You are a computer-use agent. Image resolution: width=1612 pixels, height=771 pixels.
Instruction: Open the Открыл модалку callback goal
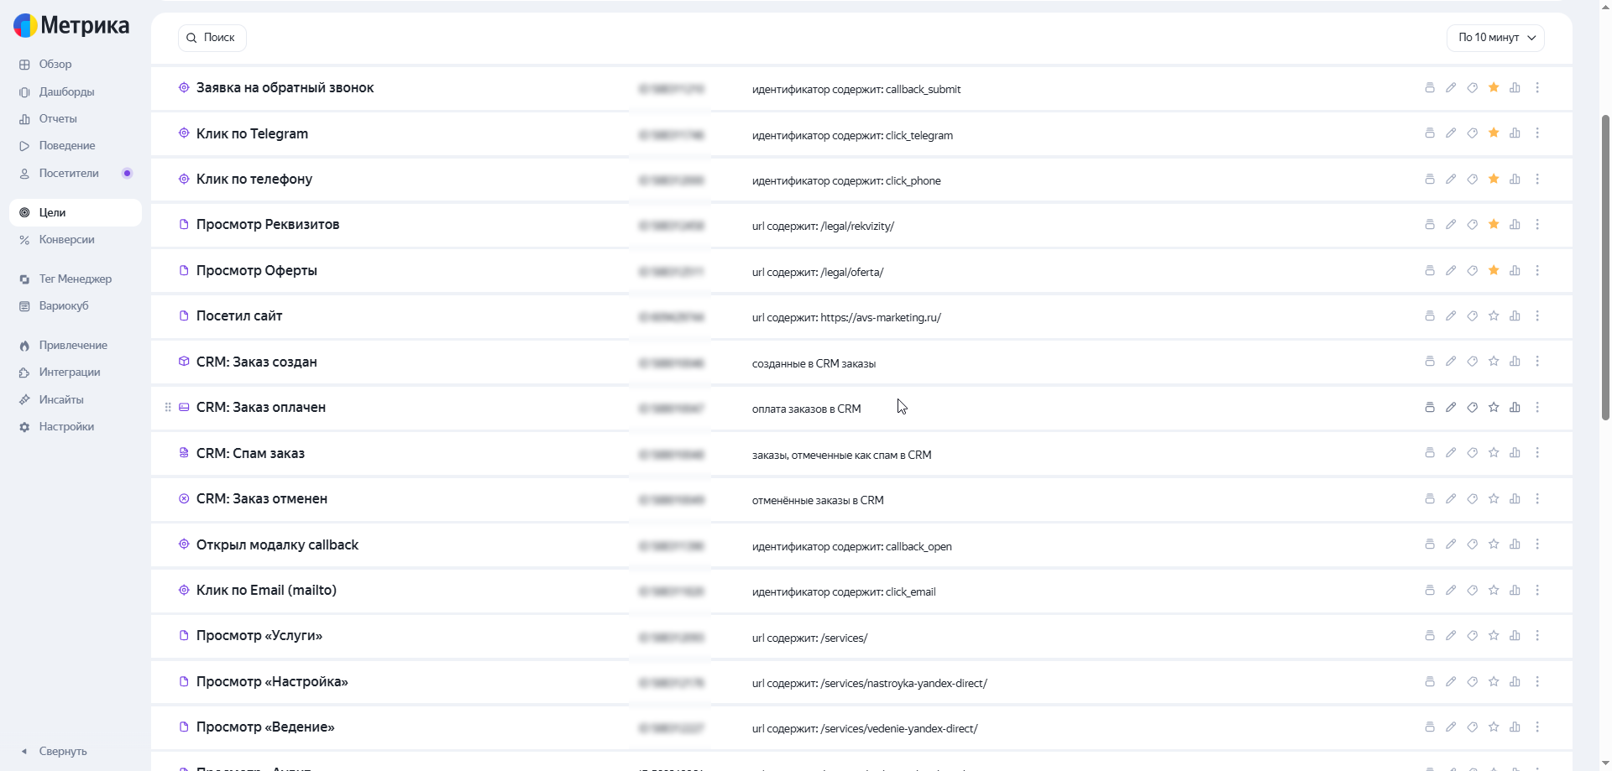tap(277, 545)
